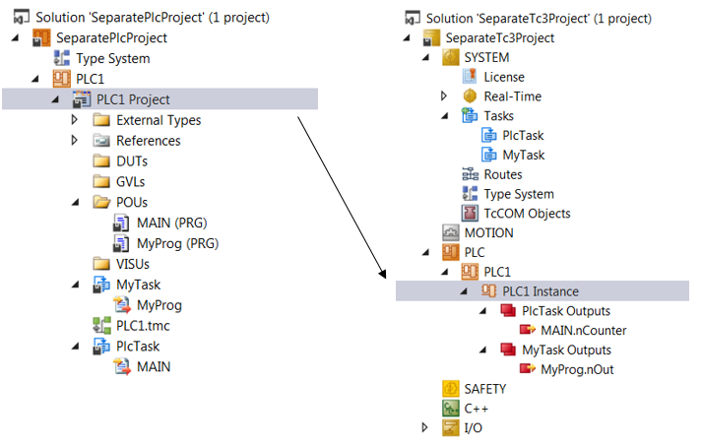Image resolution: width=702 pixels, height=446 pixels.
Task: Click the GVLs folder icon
Action: (x=101, y=182)
